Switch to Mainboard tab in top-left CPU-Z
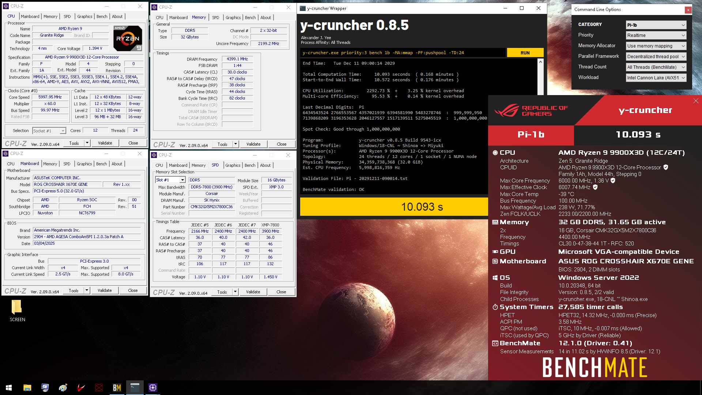Image resolution: width=702 pixels, height=395 pixels. click(30, 16)
